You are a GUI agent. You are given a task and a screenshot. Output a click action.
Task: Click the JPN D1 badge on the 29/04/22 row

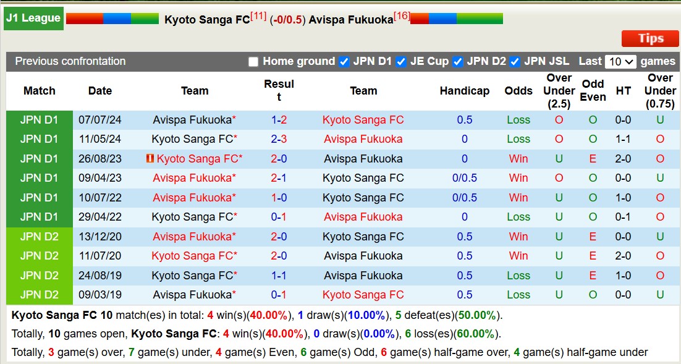[x=39, y=217]
